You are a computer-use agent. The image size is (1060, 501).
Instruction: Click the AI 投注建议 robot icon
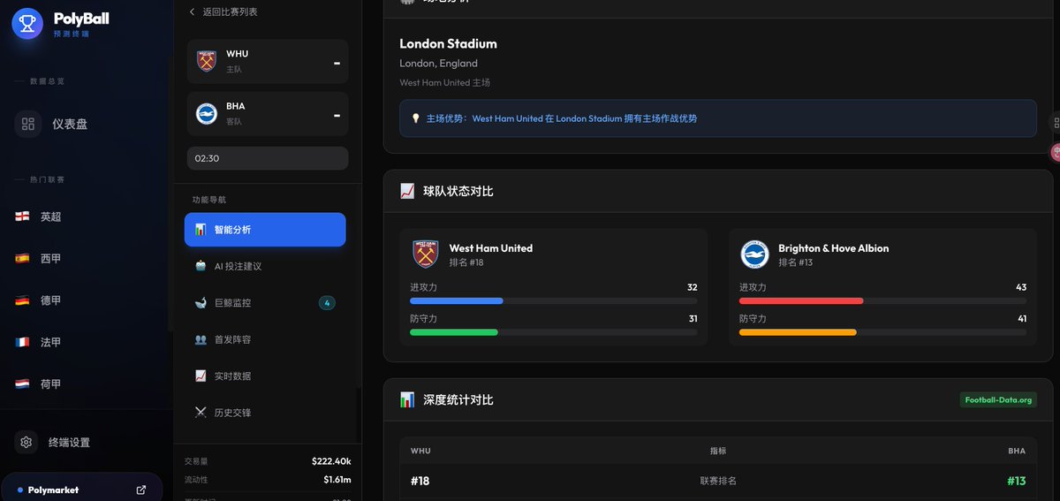(x=201, y=266)
